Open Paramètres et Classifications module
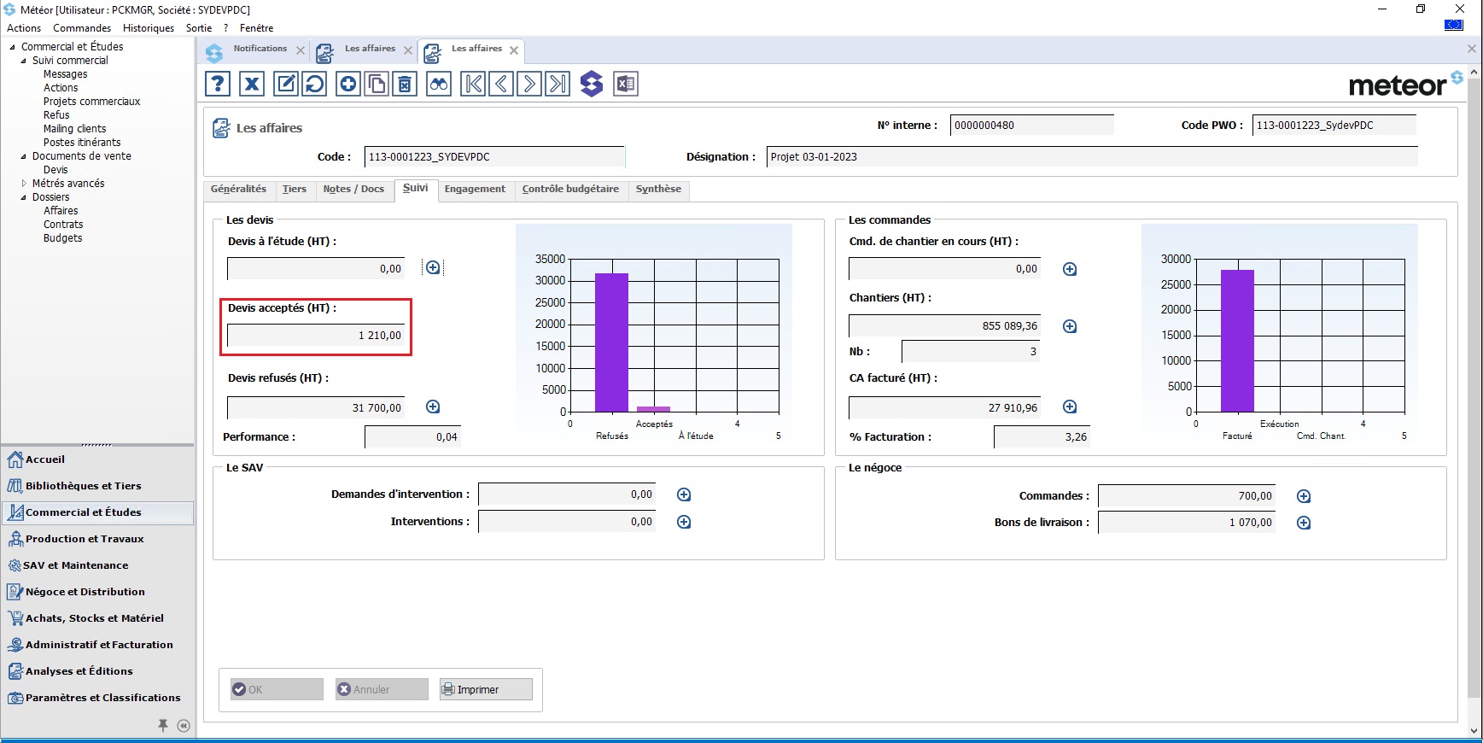The width and height of the screenshot is (1483, 743). [x=97, y=698]
